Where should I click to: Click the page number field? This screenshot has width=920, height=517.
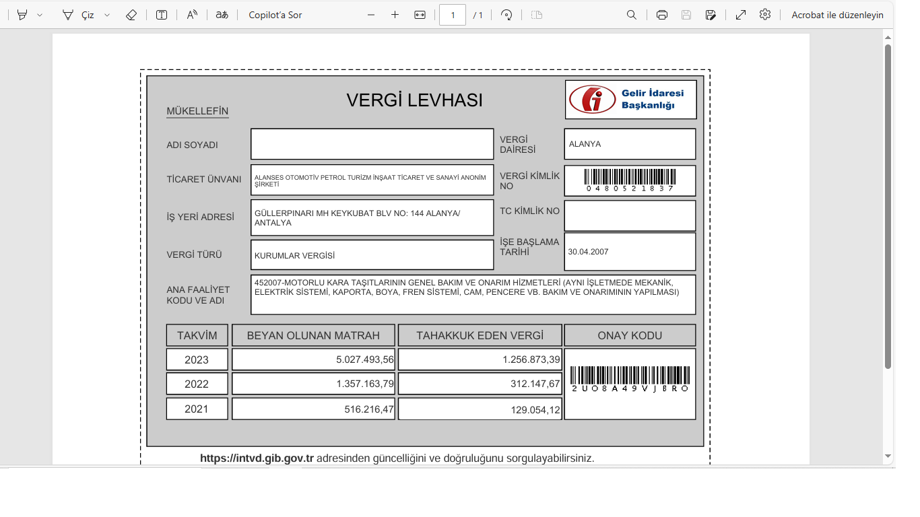click(453, 15)
